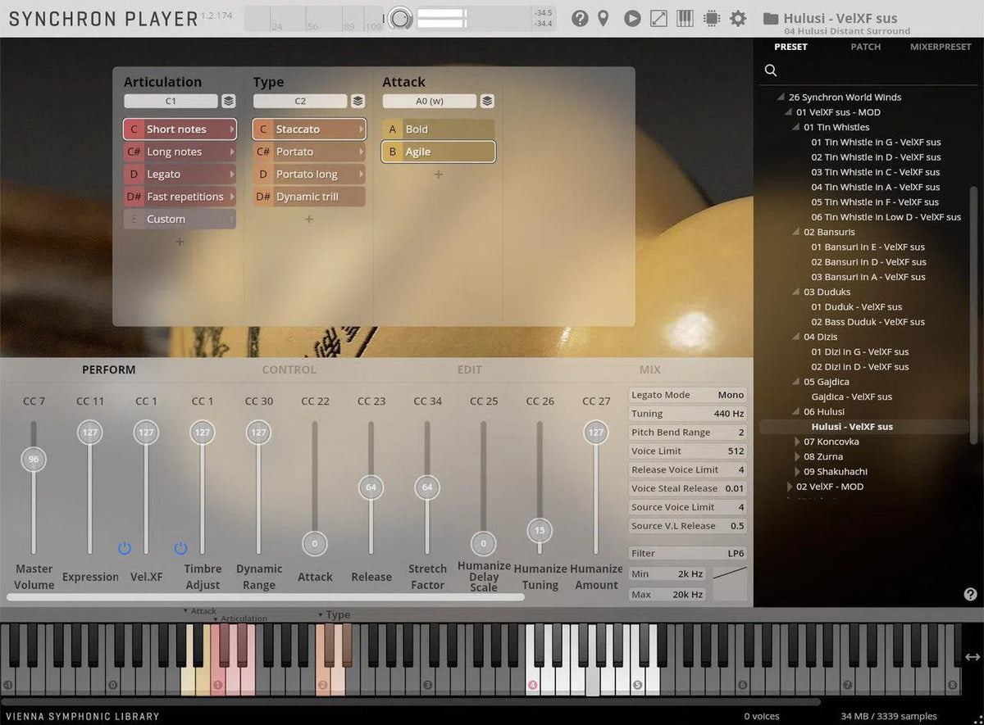
Task: Open the MIXERPRESET tab
Action: pyautogui.click(x=941, y=47)
